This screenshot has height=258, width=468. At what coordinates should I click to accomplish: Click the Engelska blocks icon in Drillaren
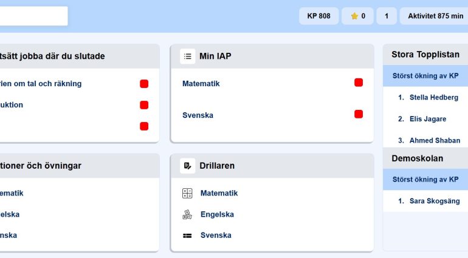pos(187,214)
